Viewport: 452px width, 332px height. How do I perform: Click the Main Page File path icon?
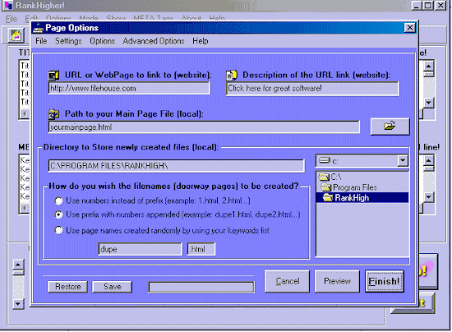(x=53, y=114)
